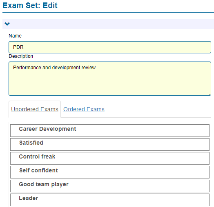Select the Satisfied exam item

coord(110,144)
